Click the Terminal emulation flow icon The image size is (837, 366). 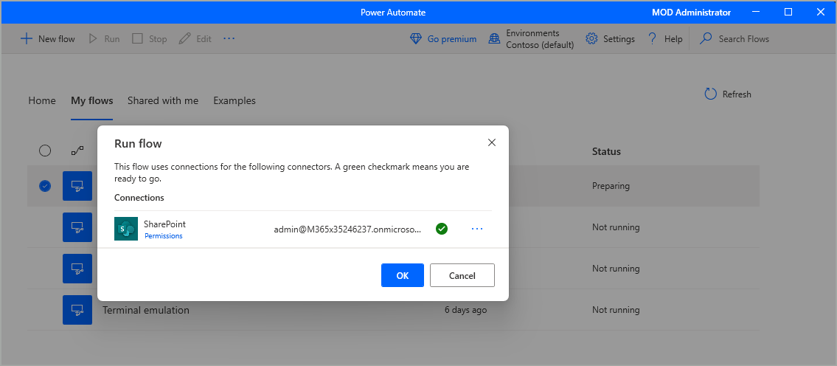click(x=77, y=310)
